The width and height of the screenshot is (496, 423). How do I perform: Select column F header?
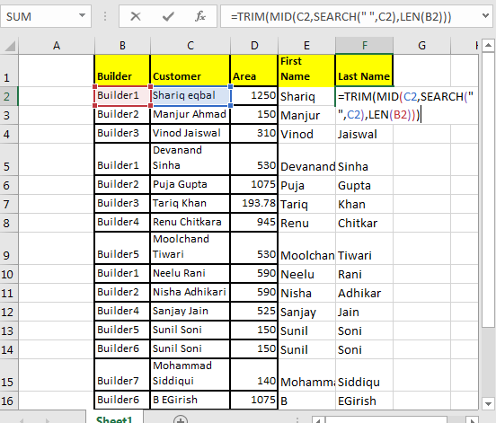[x=365, y=46]
